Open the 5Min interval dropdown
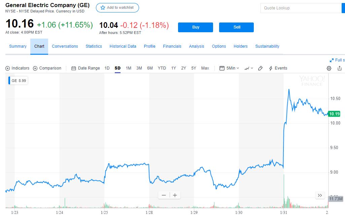 (x=229, y=68)
